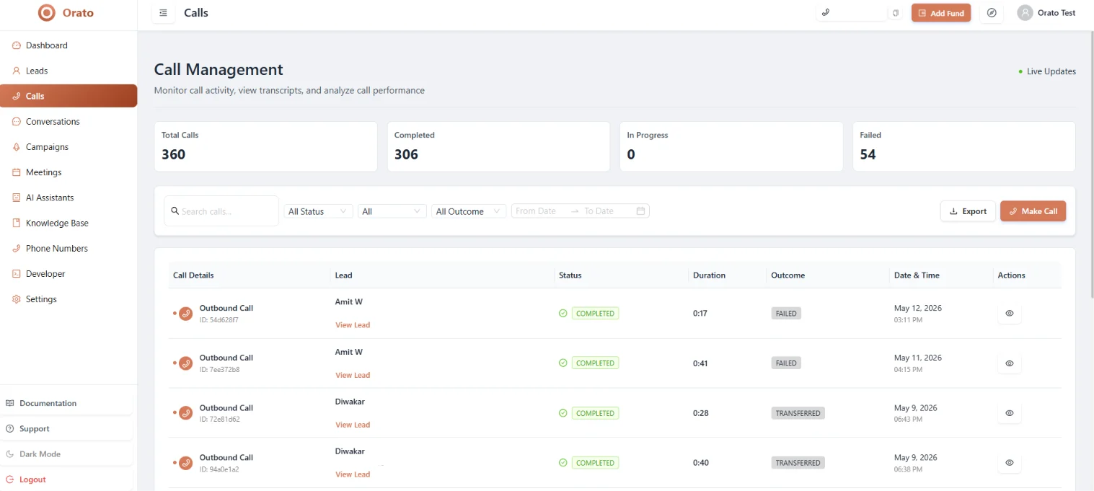This screenshot has height=491, width=1094.
Task: Open View Lead for the 0:41 call
Action: click(353, 375)
